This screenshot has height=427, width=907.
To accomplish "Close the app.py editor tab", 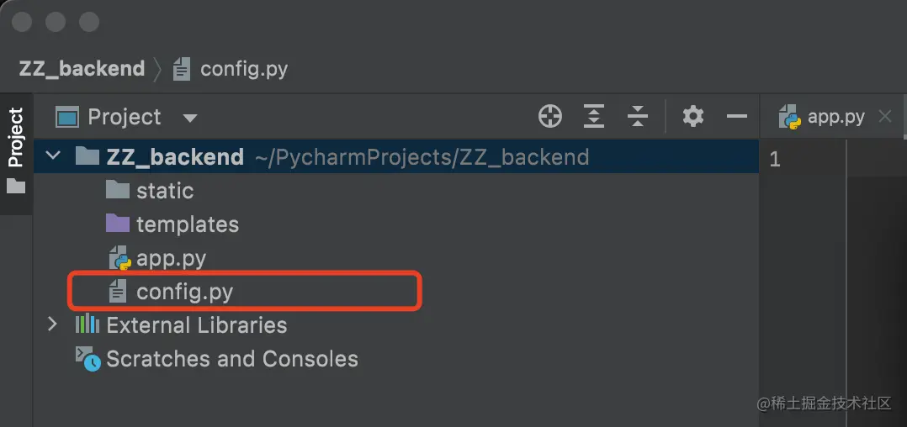I will pos(884,117).
